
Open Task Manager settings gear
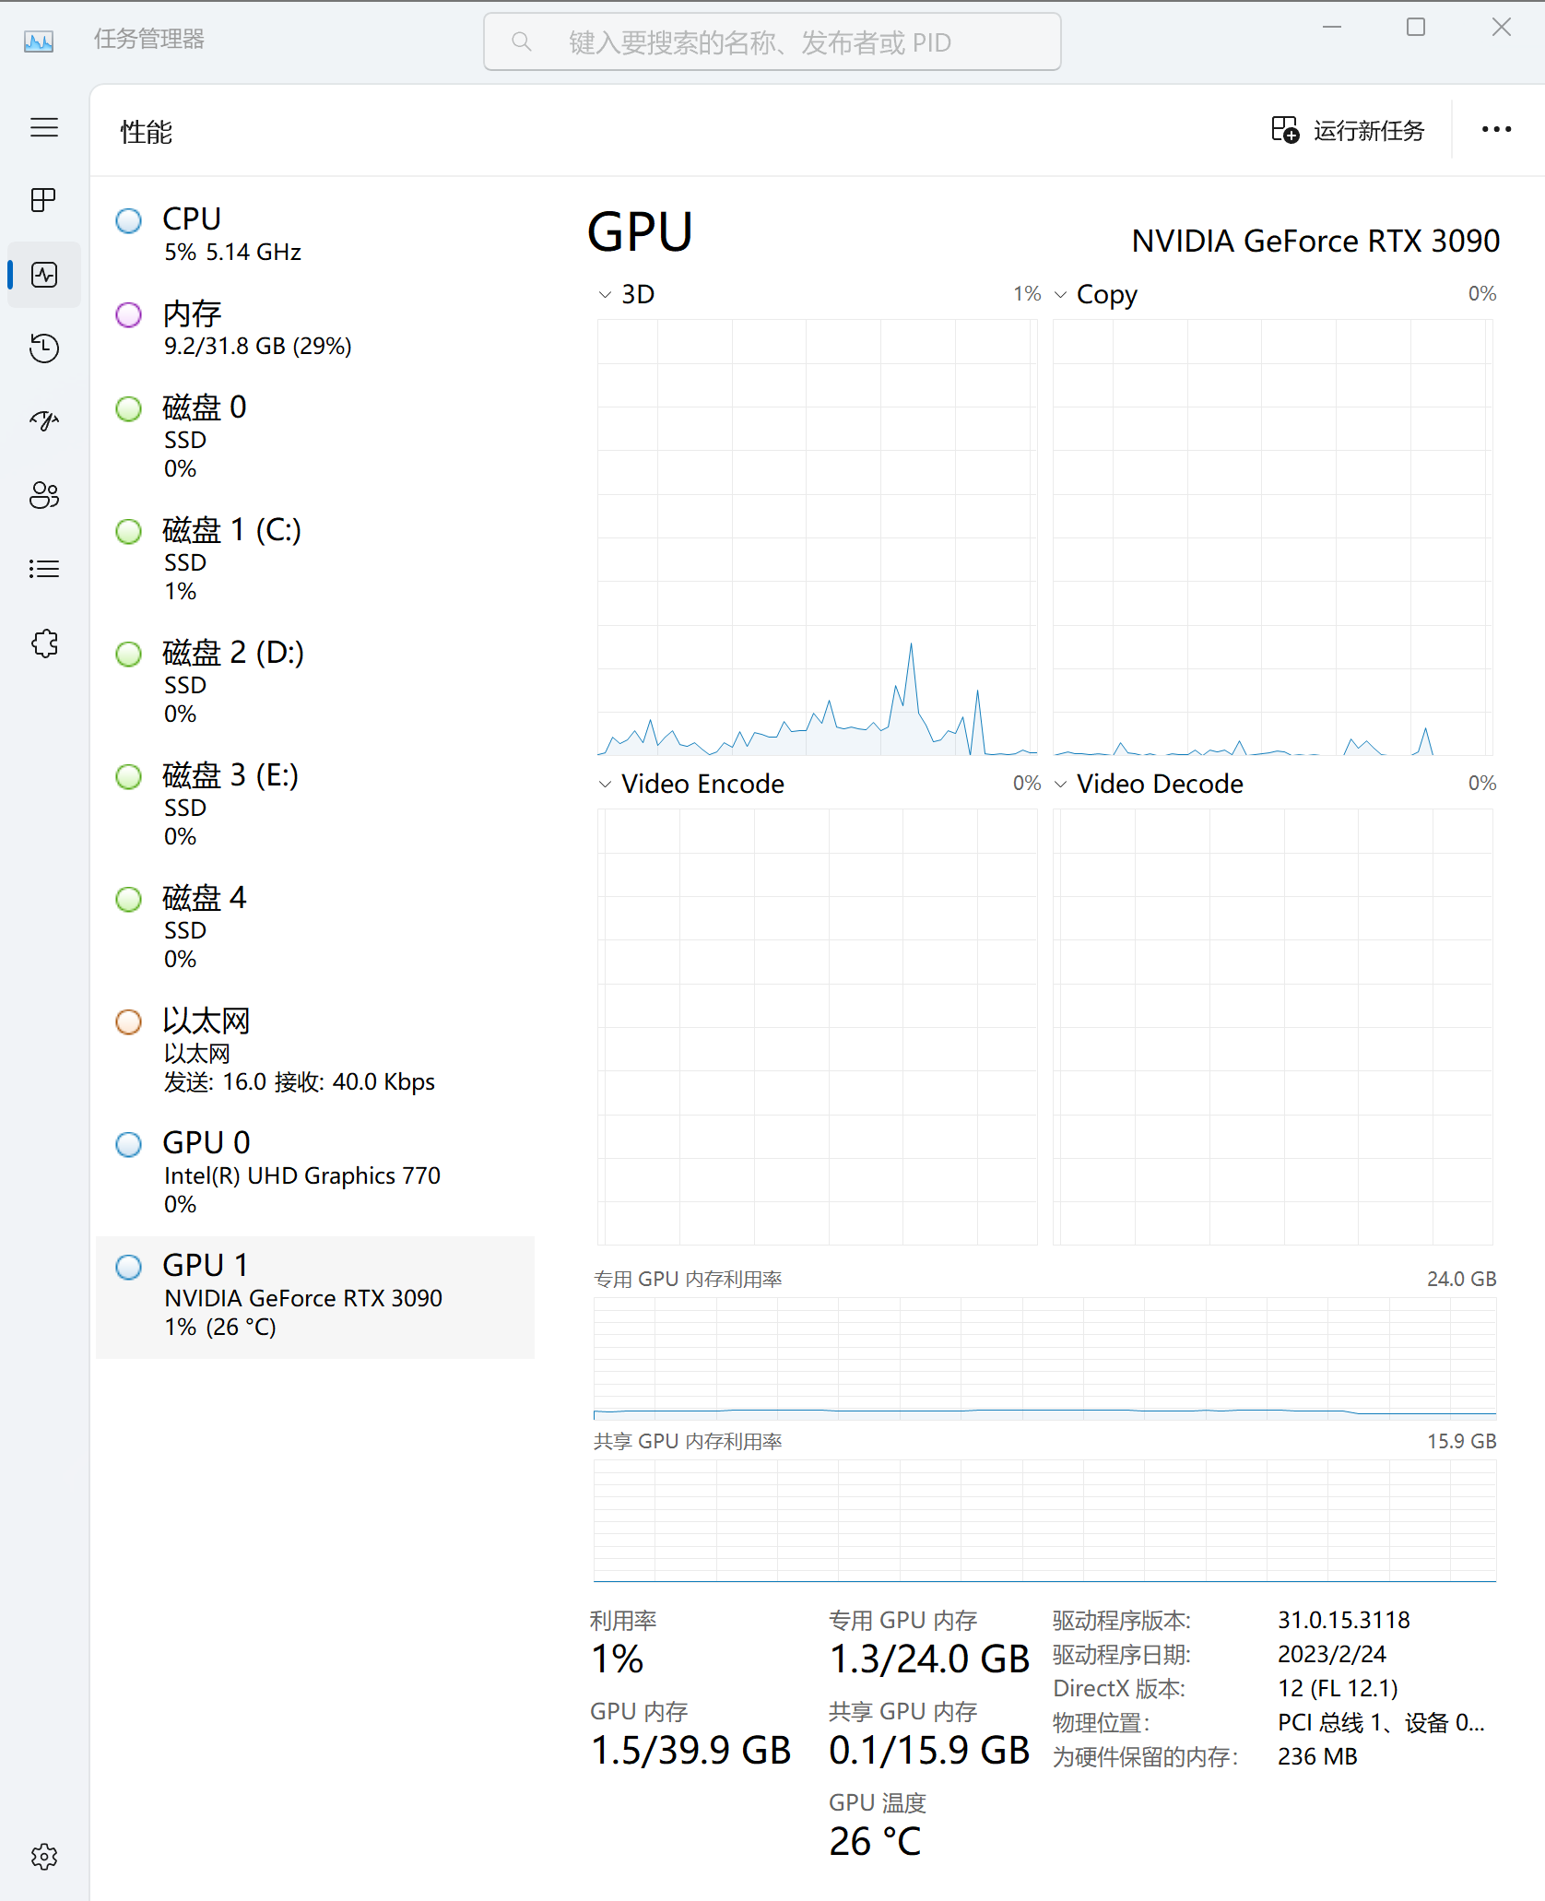click(x=44, y=1856)
